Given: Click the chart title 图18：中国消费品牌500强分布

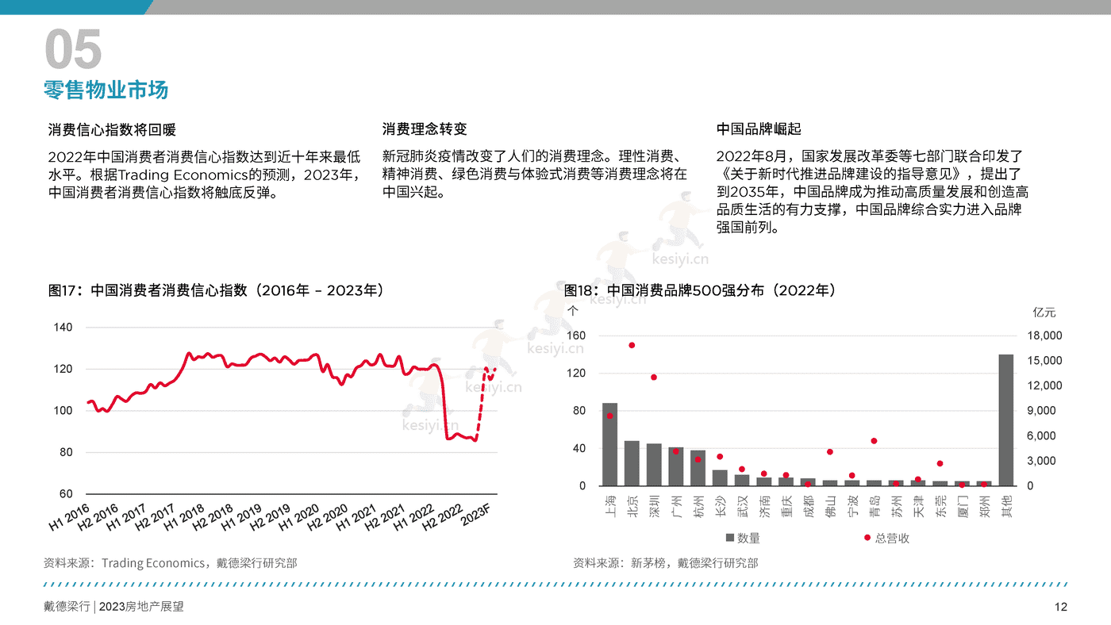Looking at the screenshot, I should (x=700, y=290).
